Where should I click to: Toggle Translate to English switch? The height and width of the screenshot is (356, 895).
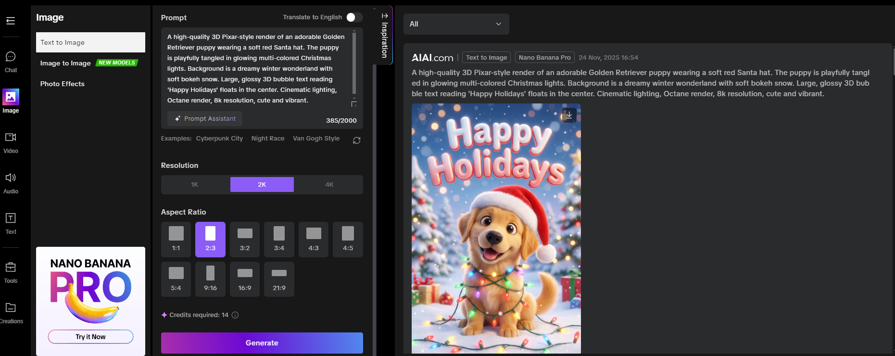(354, 17)
